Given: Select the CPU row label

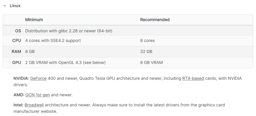Looking at the screenshot, I should pos(17,41).
